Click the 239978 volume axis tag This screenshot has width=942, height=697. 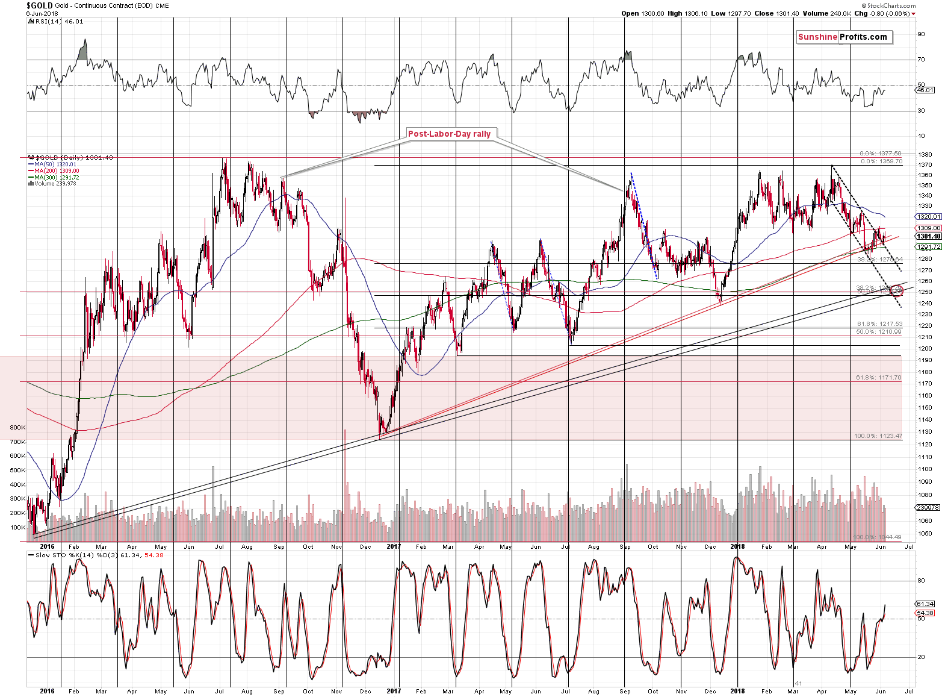[x=926, y=507]
